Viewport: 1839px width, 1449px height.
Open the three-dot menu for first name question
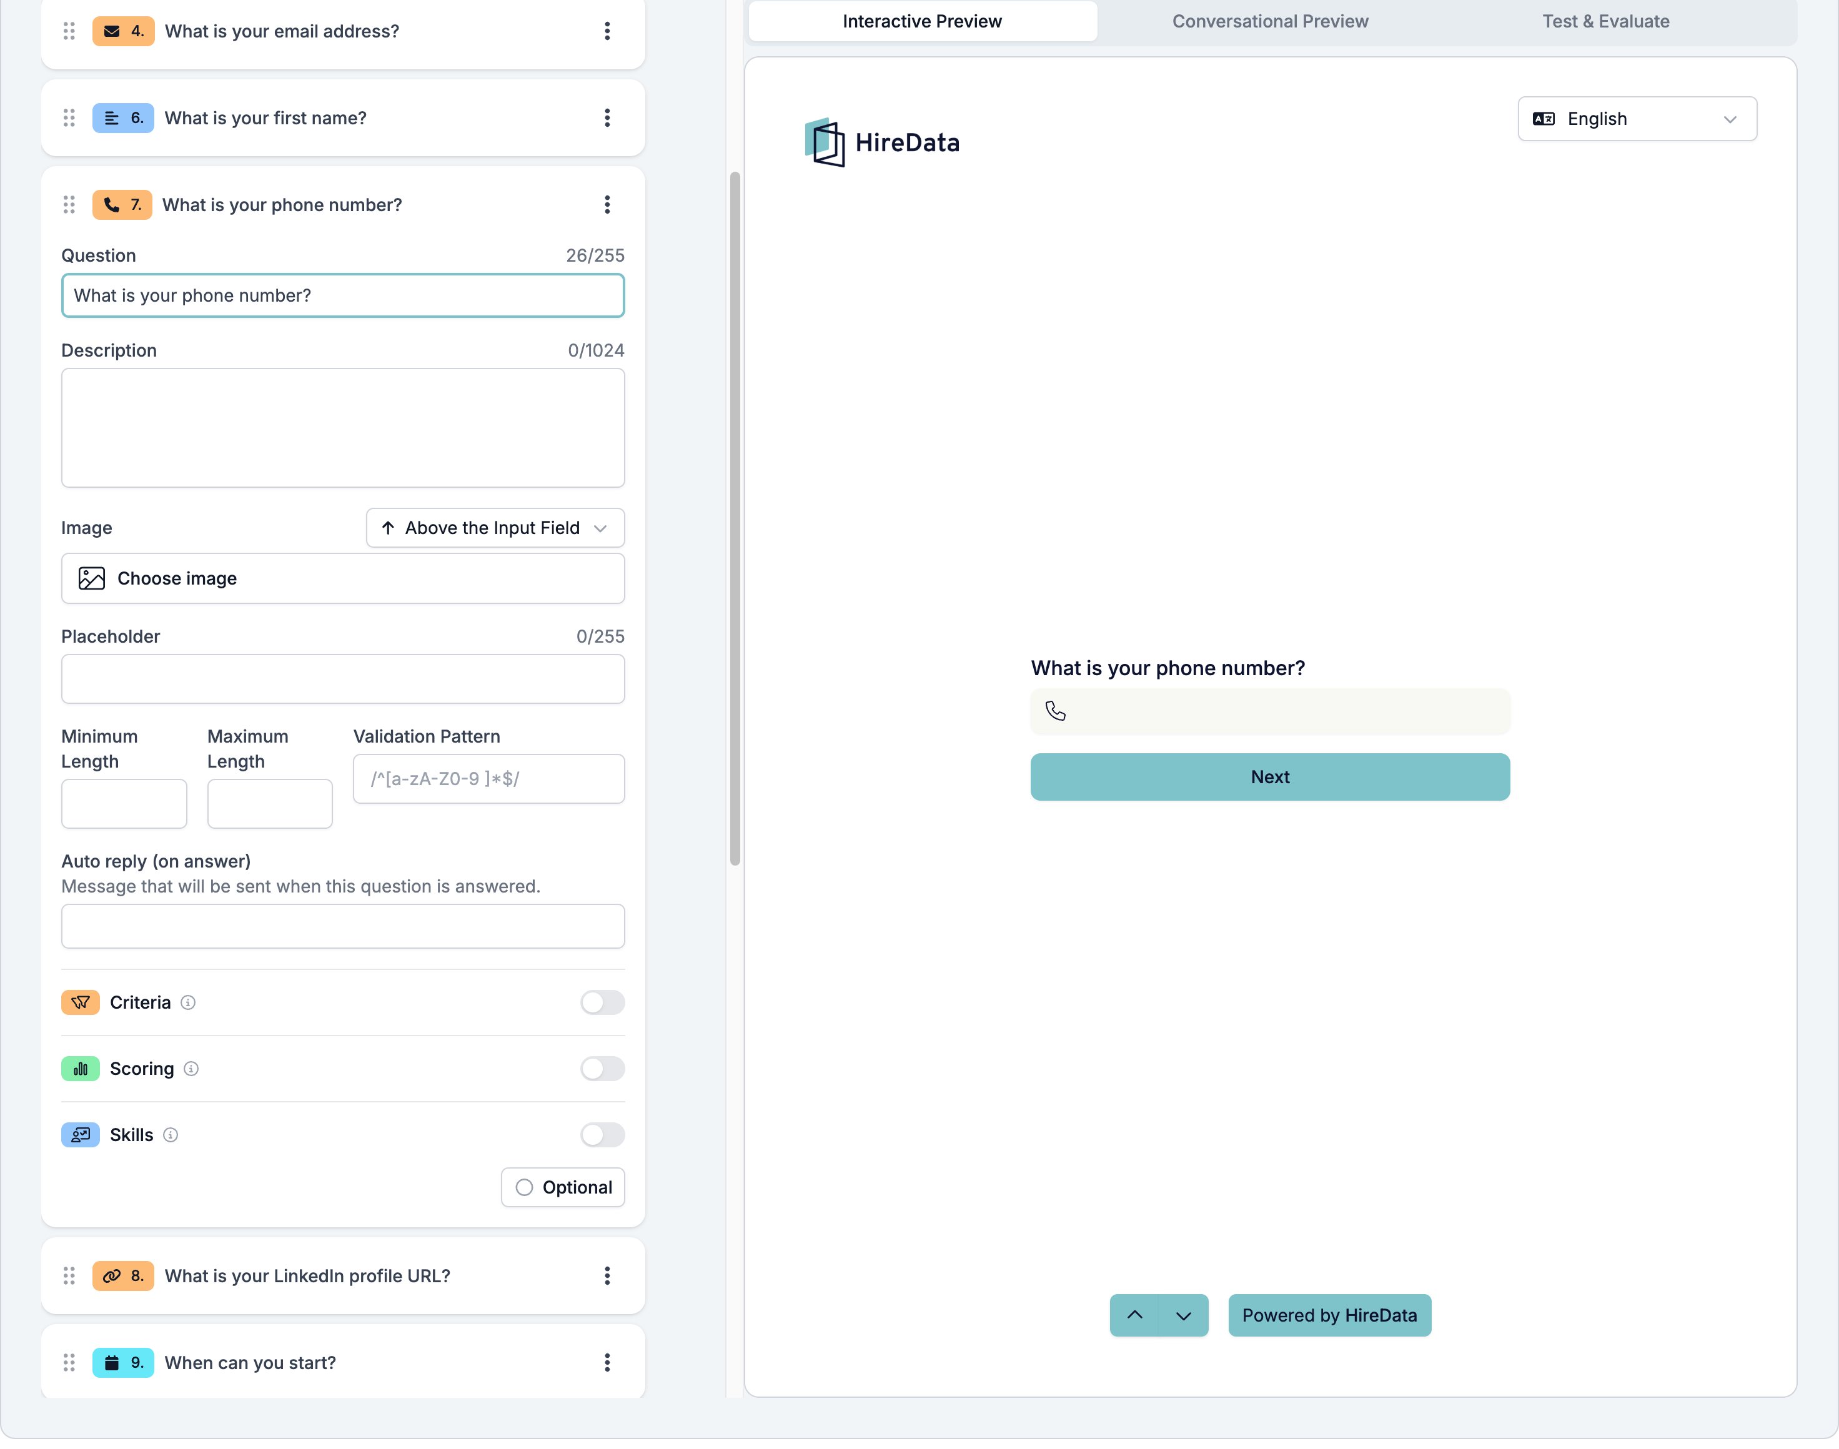click(607, 118)
